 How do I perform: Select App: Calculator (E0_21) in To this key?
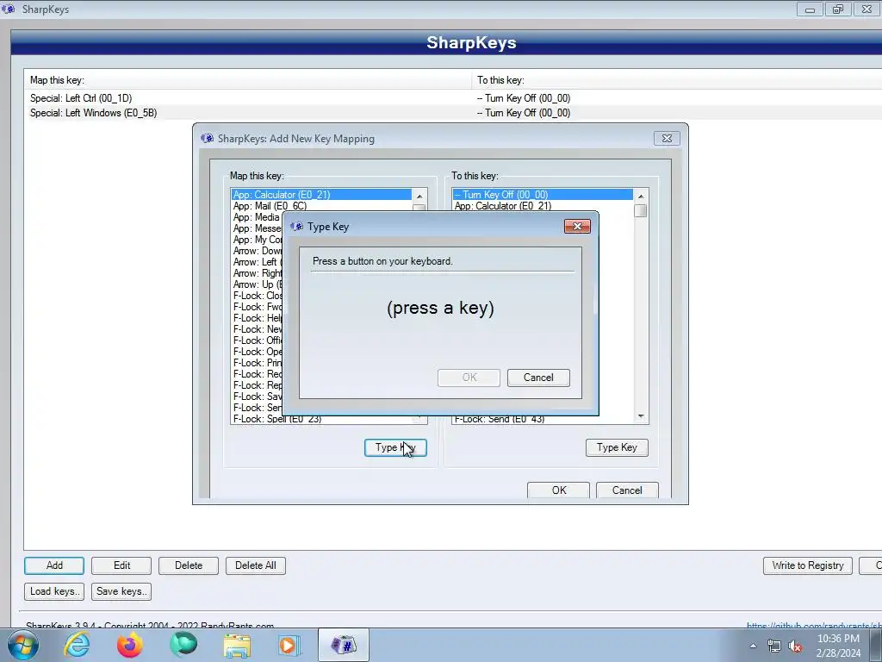point(543,206)
